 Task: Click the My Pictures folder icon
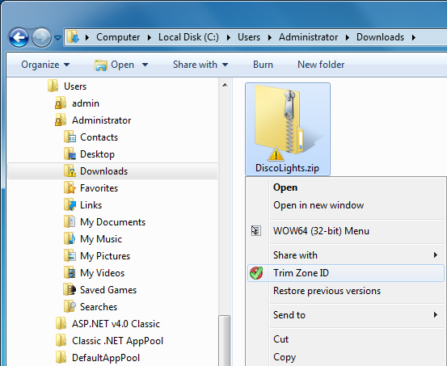point(70,256)
